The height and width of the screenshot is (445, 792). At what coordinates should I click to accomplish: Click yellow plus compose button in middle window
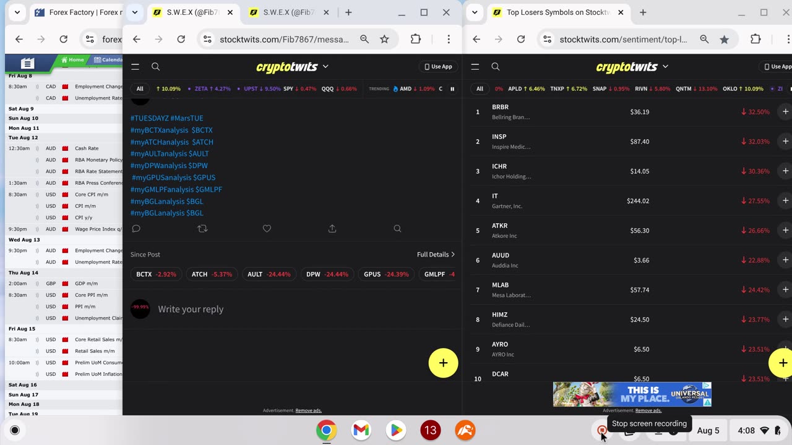click(x=443, y=363)
